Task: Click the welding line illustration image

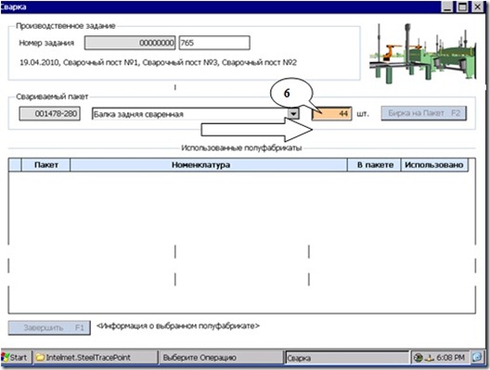Action: click(x=423, y=53)
